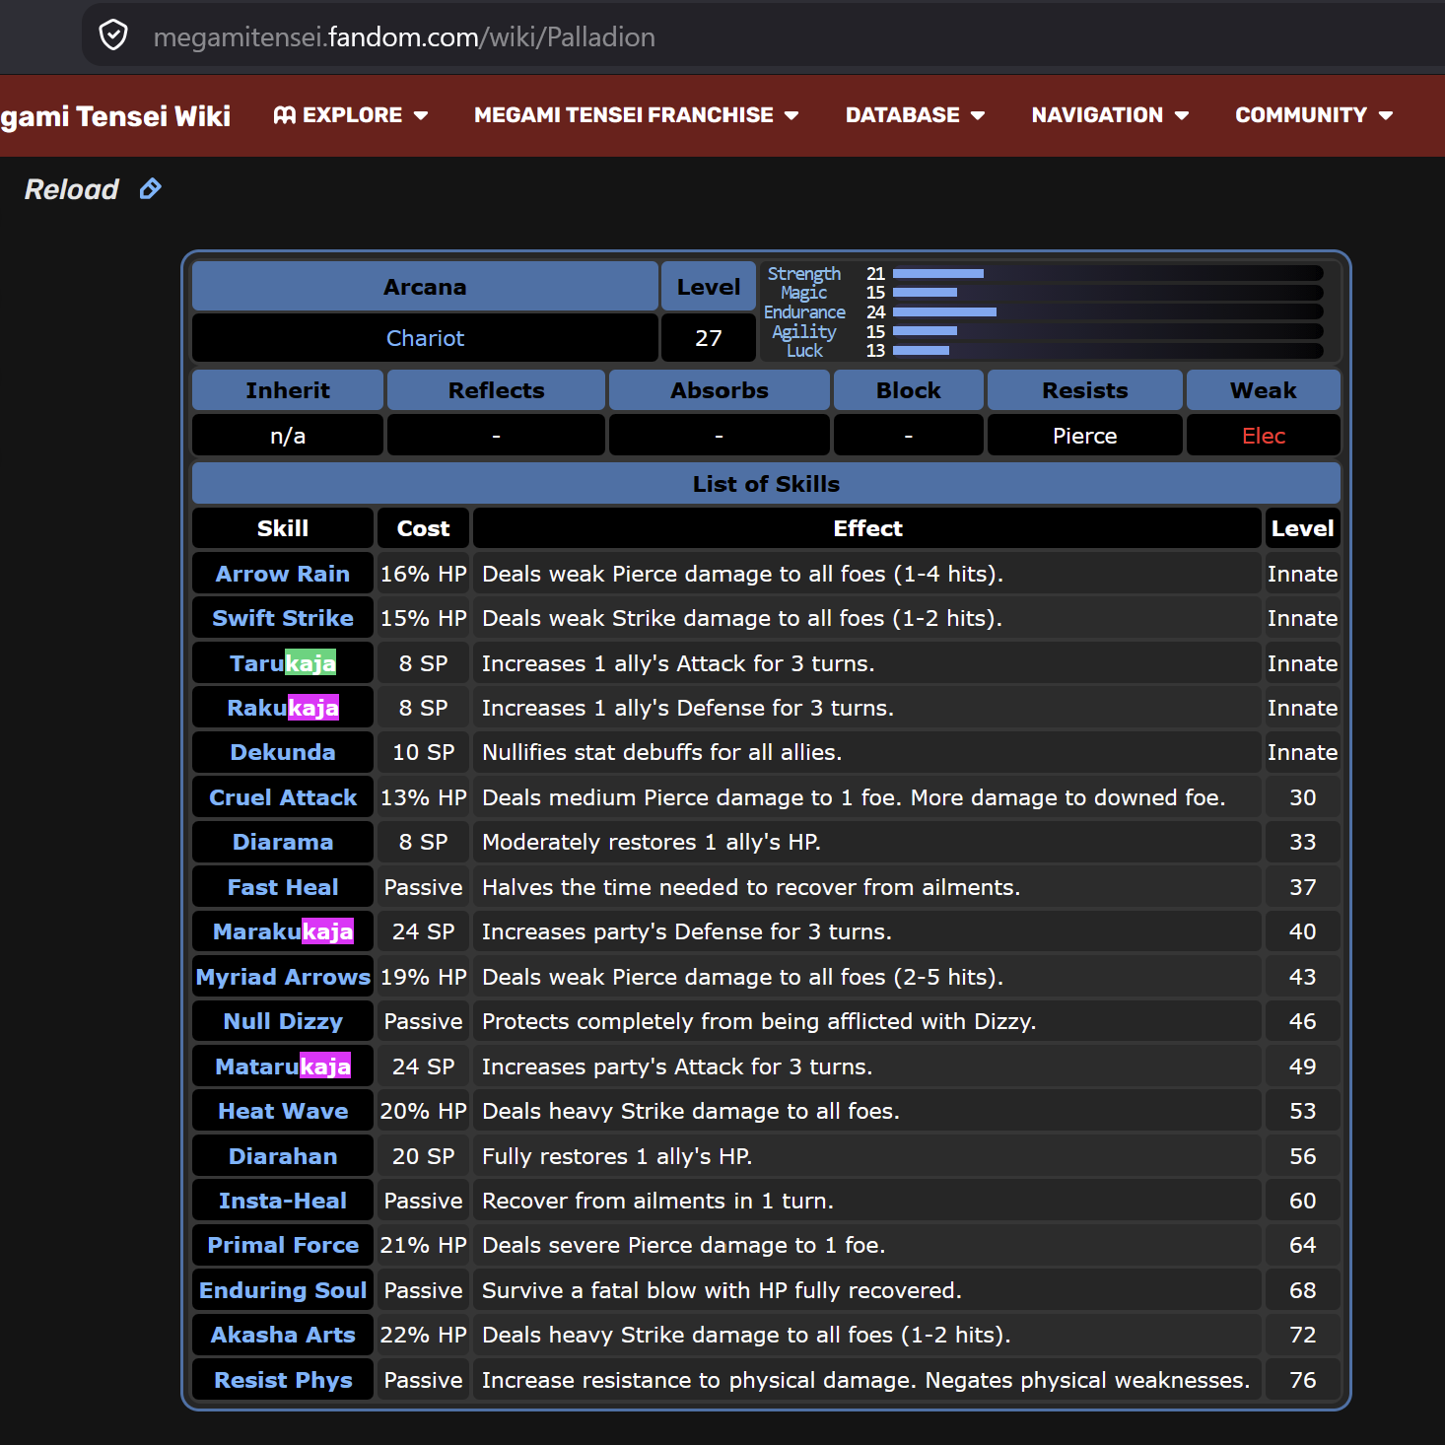The height and width of the screenshot is (1445, 1445).
Task: Click the Endurance stat bar
Action: pyautogui.click(x=1107, y=311)
